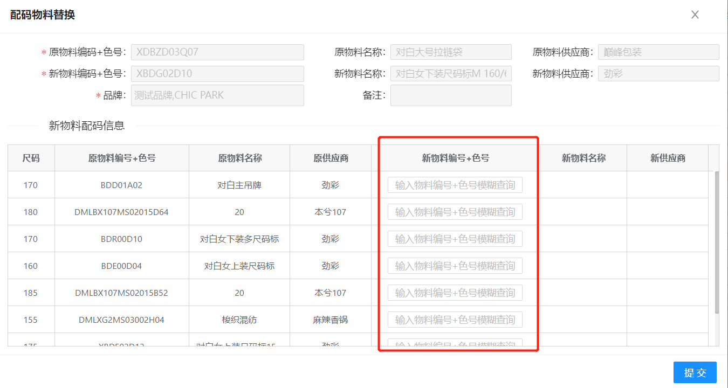The image size is (728, 388).
Task: Select the 对白主吊牌 cell in the table
Action: click(x=239, y=185)
